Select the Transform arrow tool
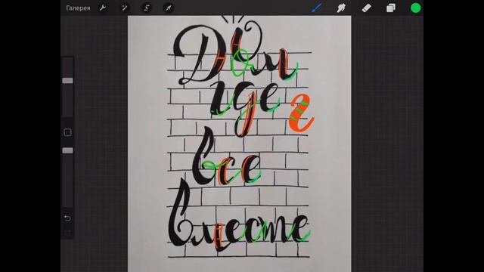Image resolution: width=484 pixels, height=272 pixels. (169, 8)
